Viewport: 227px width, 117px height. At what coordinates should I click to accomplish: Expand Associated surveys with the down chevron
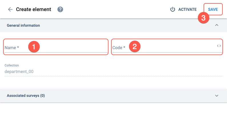pos(216,96)
